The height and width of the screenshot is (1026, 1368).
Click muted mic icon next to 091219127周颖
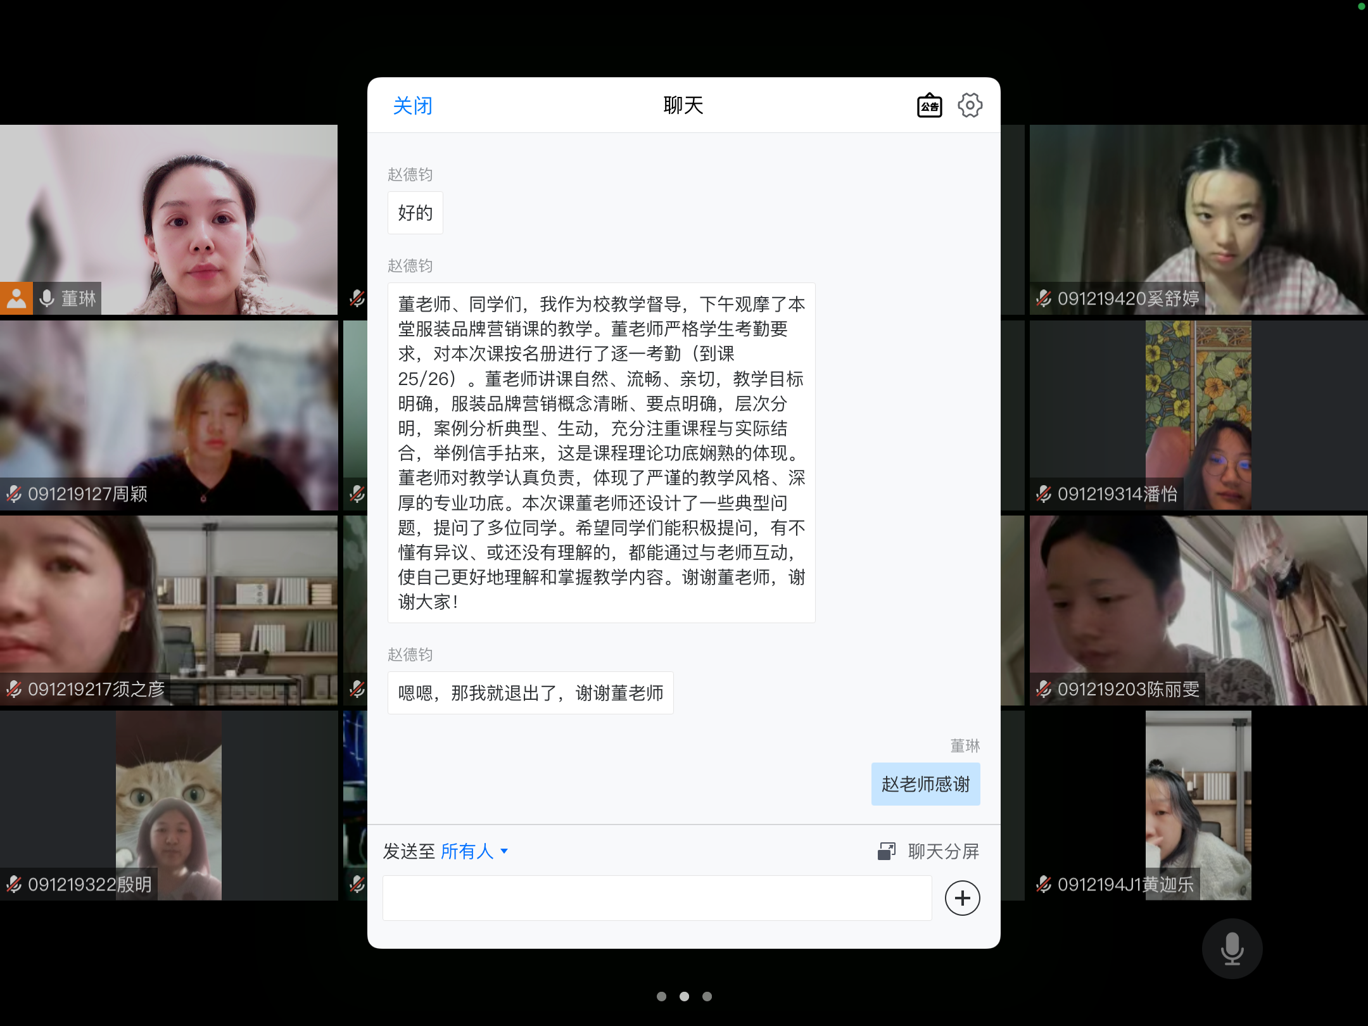14,494
